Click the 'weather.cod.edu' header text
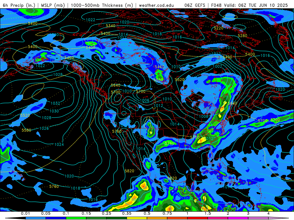Screen dimensions: 294x220 157,5
